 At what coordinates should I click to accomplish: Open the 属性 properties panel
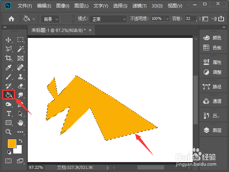[212, 62]
